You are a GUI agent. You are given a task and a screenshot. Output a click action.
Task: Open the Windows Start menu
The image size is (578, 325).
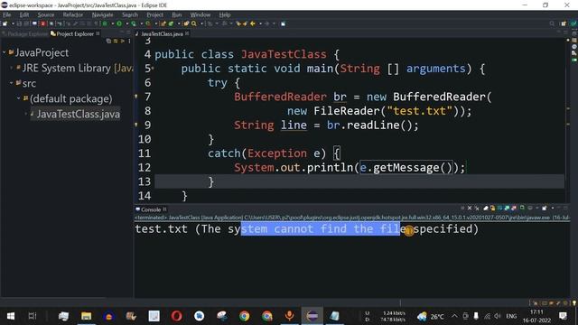11,316
